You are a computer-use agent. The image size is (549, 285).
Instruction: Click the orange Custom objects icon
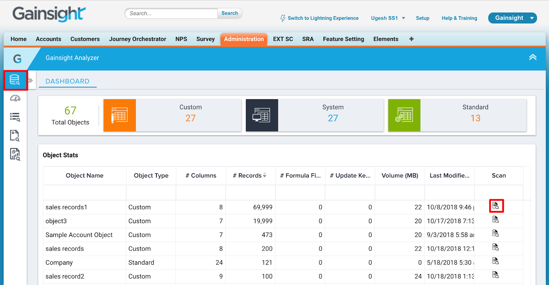point(120,115)
